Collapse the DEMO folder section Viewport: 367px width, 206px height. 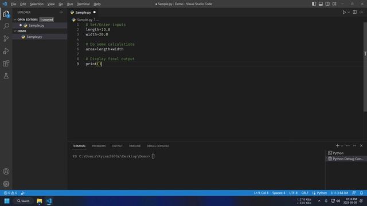pos(22,31)
